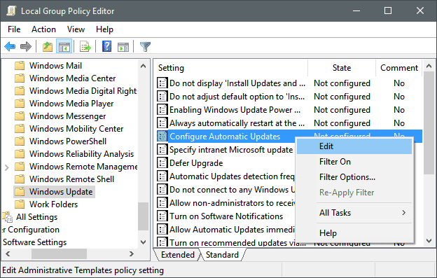This screenshot has width=437, height=278.
Task: Click policy icon beside Turn on Software Notifications
Action: 162,216
